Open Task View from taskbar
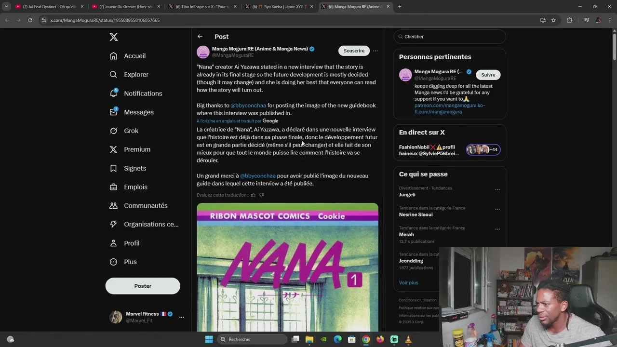The height and width of the screenshot is (347, 617). 295,339
